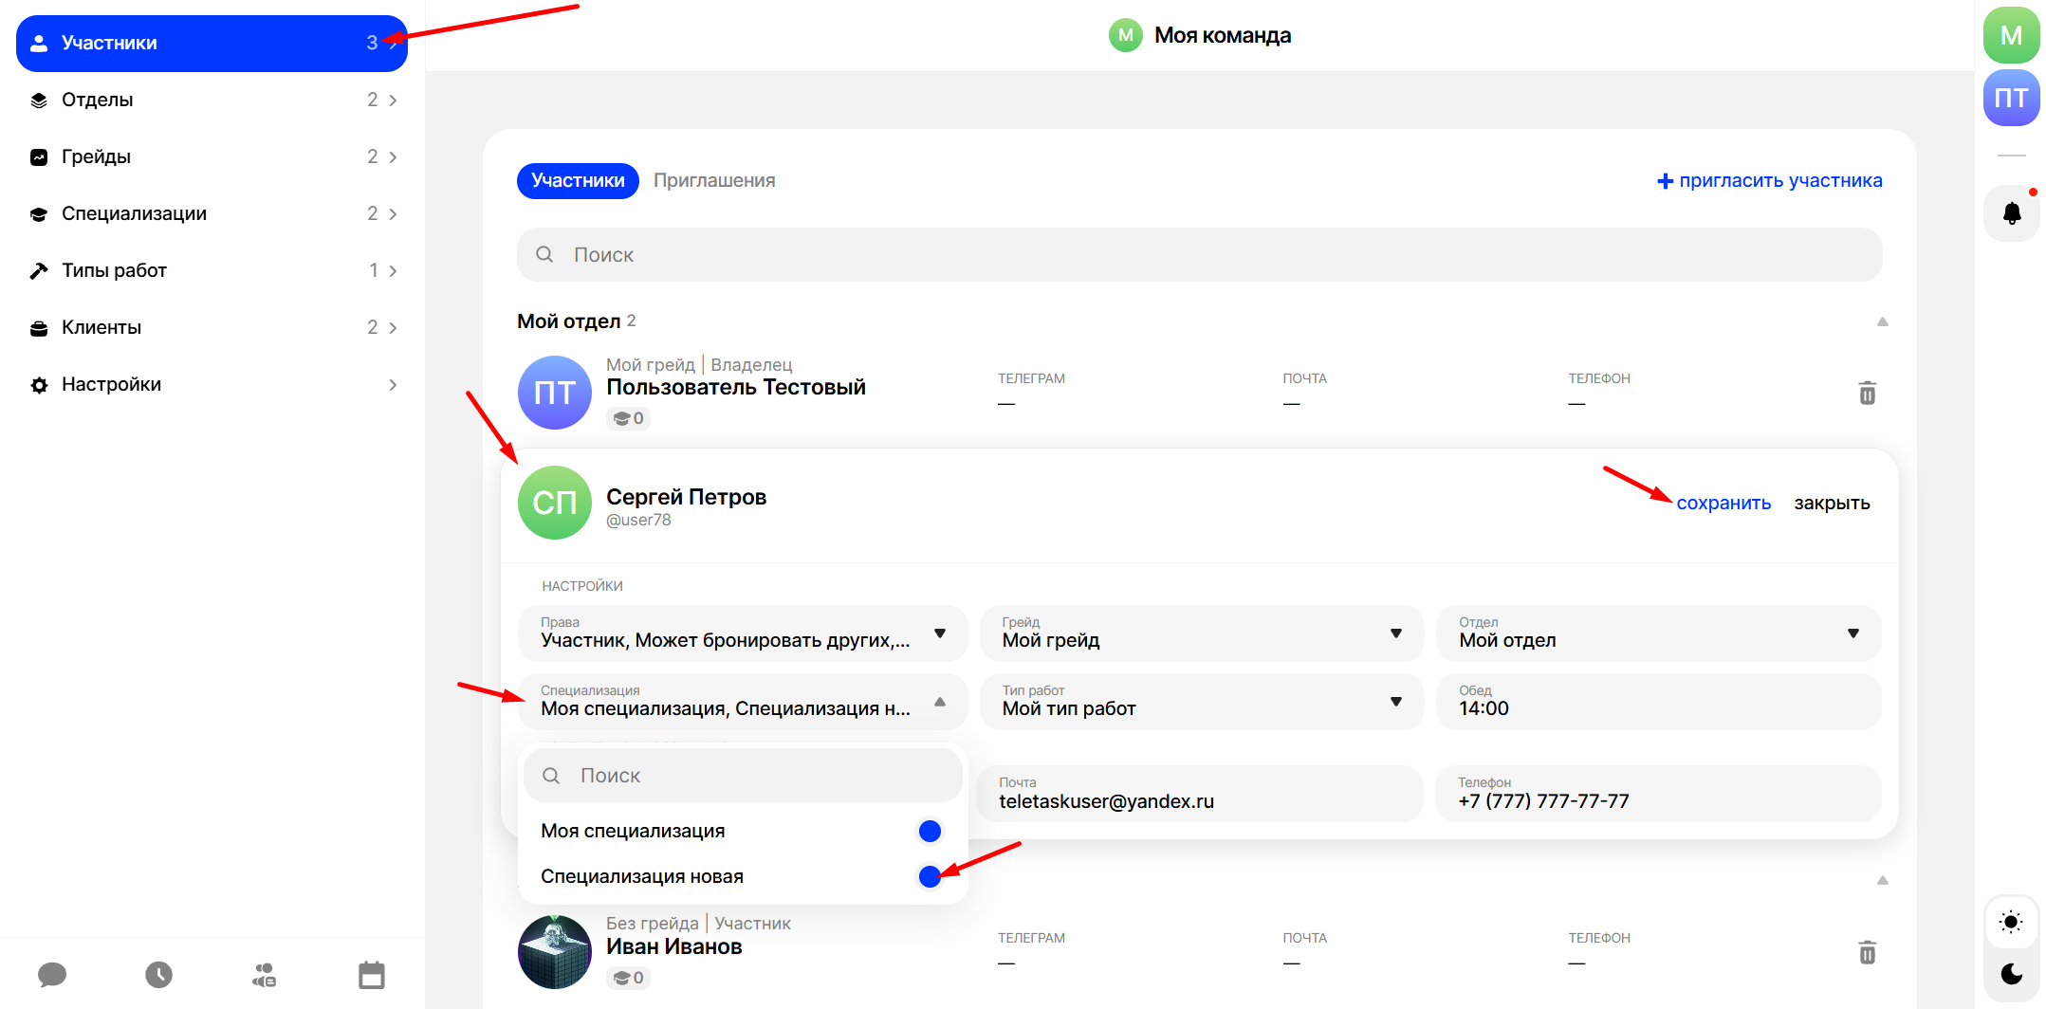
Task: Open the notifications bell icon
Action: point(2010,213)
